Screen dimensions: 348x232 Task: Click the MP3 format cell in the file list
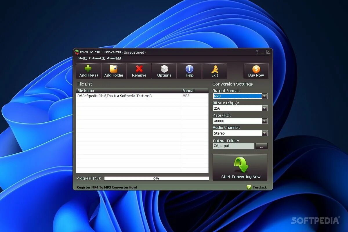coord(195,96)
